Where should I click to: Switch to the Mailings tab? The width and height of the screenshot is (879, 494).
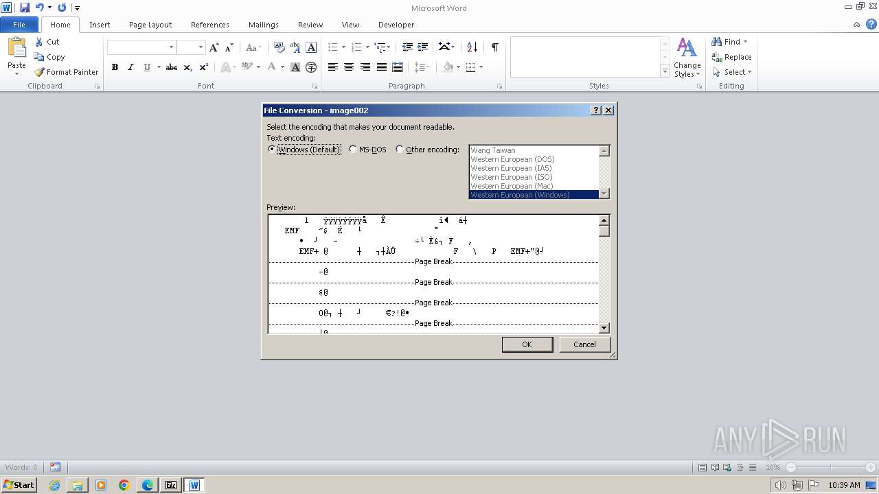[x=264, y=25]
